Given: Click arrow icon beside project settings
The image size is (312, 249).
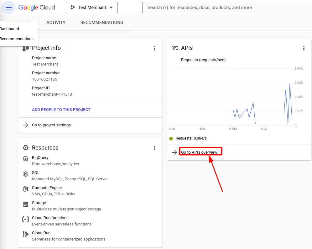Looking at the screenshot, I should pyautogui.click(x=26, y=125).
